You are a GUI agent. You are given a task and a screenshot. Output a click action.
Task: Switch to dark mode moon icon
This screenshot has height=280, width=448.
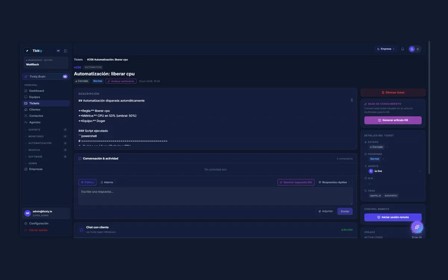coord(412,49)
